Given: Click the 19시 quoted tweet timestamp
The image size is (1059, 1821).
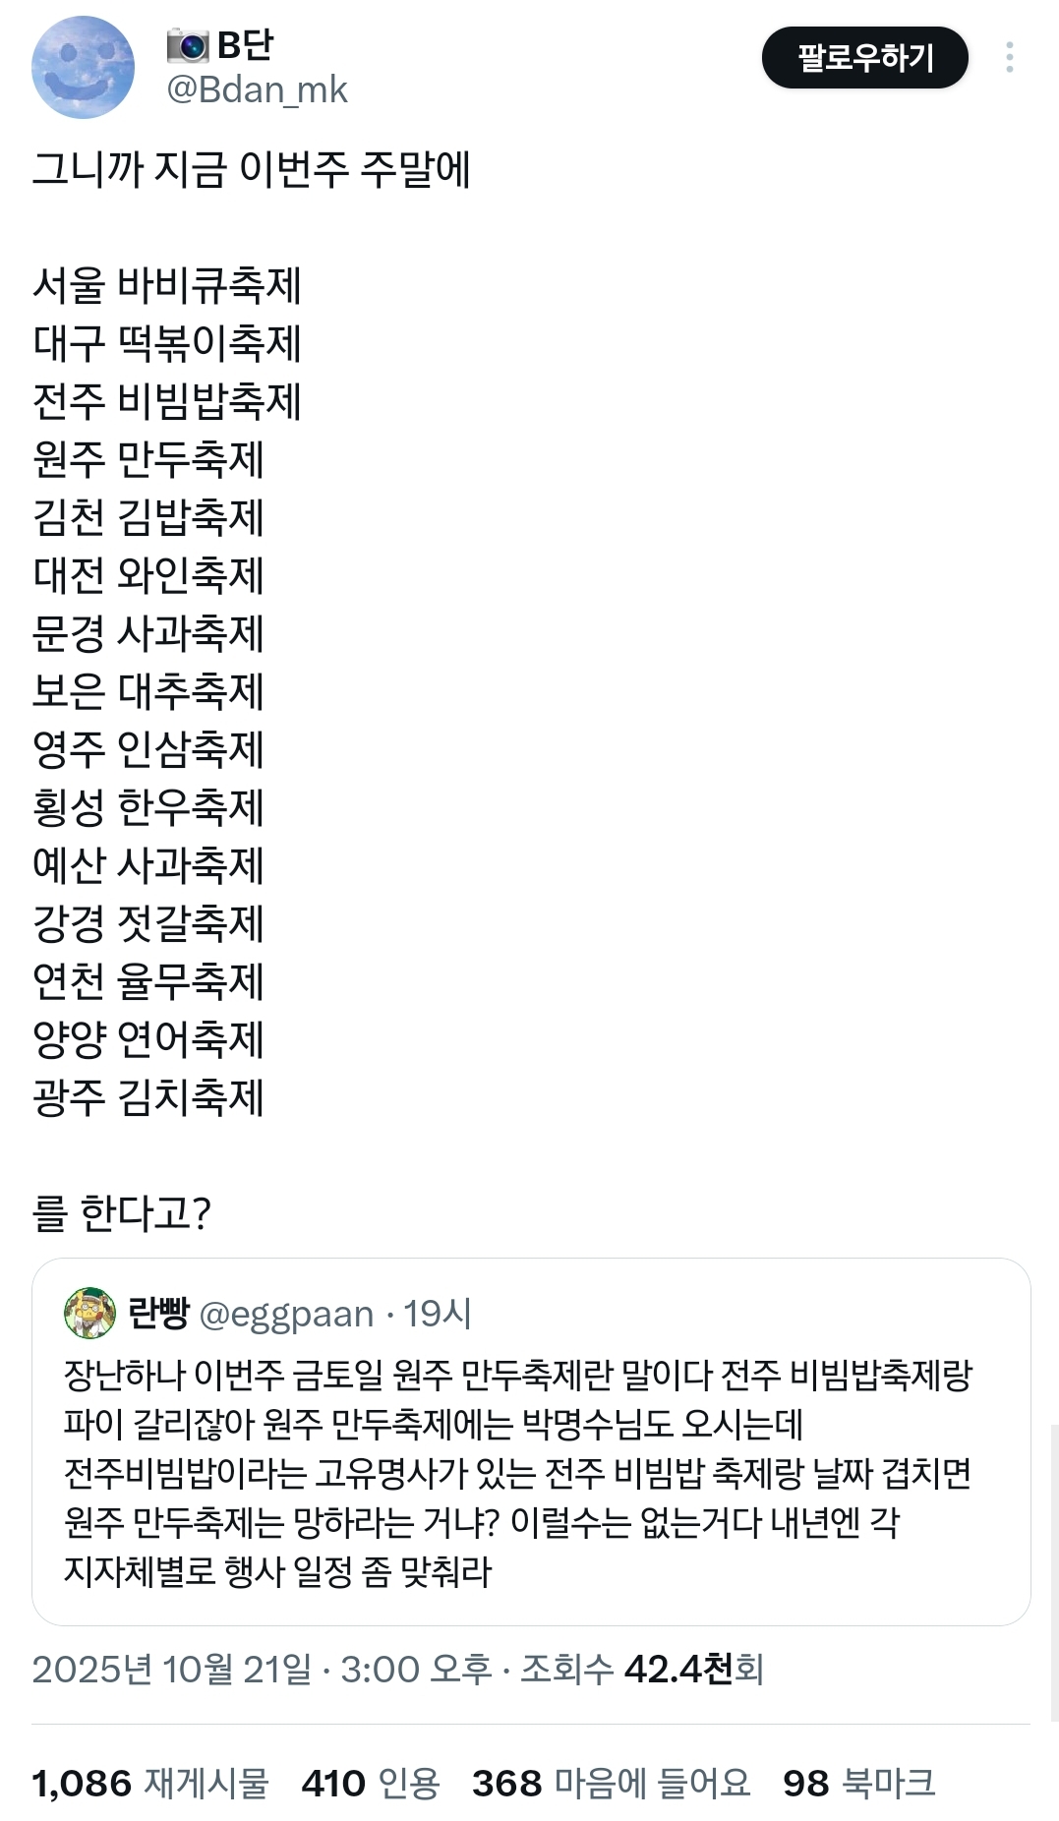Looking at the screenshot, I should point(439,1314).
